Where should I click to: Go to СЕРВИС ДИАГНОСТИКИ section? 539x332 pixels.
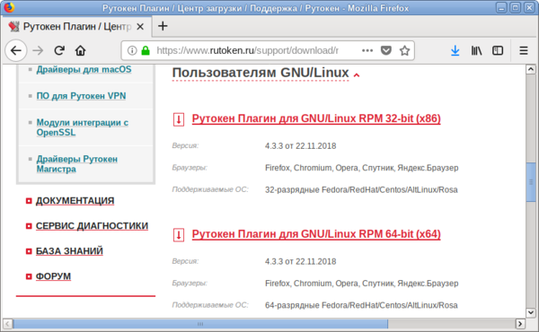[92, 226]
